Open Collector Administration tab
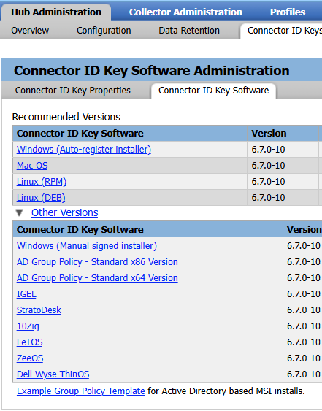322x411 pixels. click(185, 12)
